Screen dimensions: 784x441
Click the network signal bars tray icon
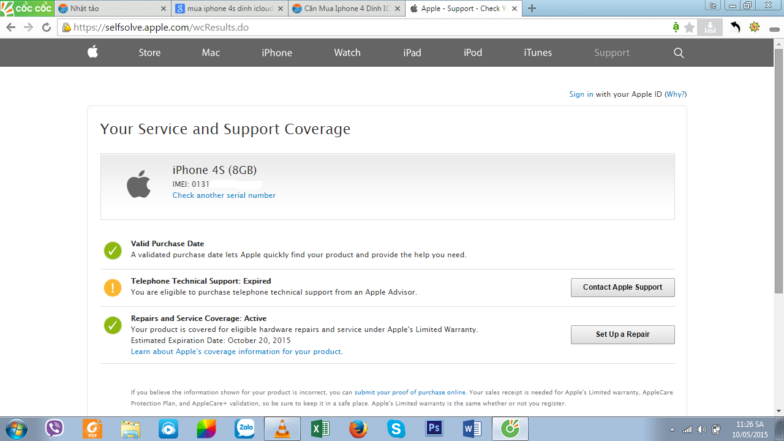pos(687,429)
